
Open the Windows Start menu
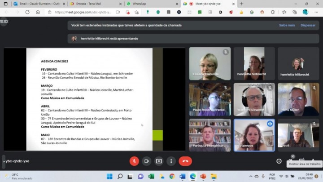pos(109,177)
